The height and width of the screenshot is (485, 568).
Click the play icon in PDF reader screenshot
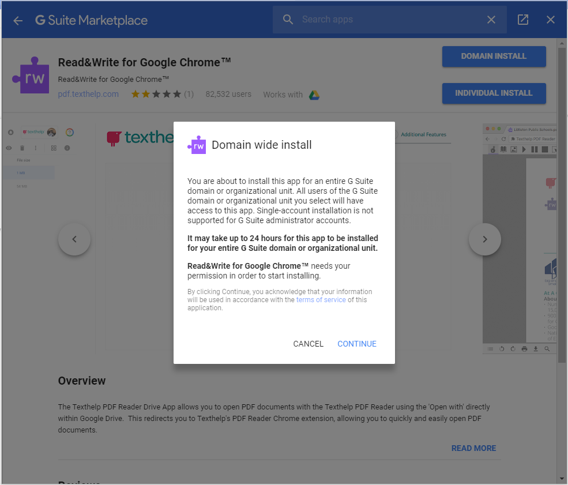tap(524, 149)
